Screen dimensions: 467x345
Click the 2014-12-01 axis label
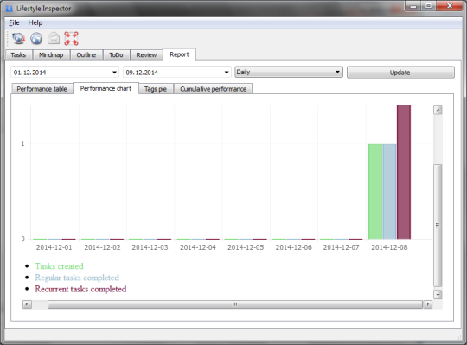pyautogui.click(x=54, y=247)
